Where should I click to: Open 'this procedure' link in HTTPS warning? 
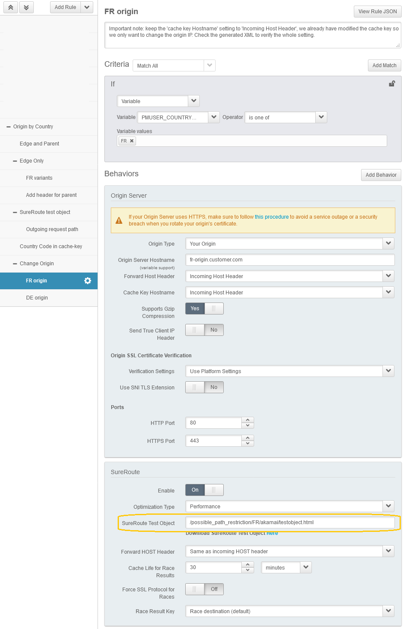[272, 217]
